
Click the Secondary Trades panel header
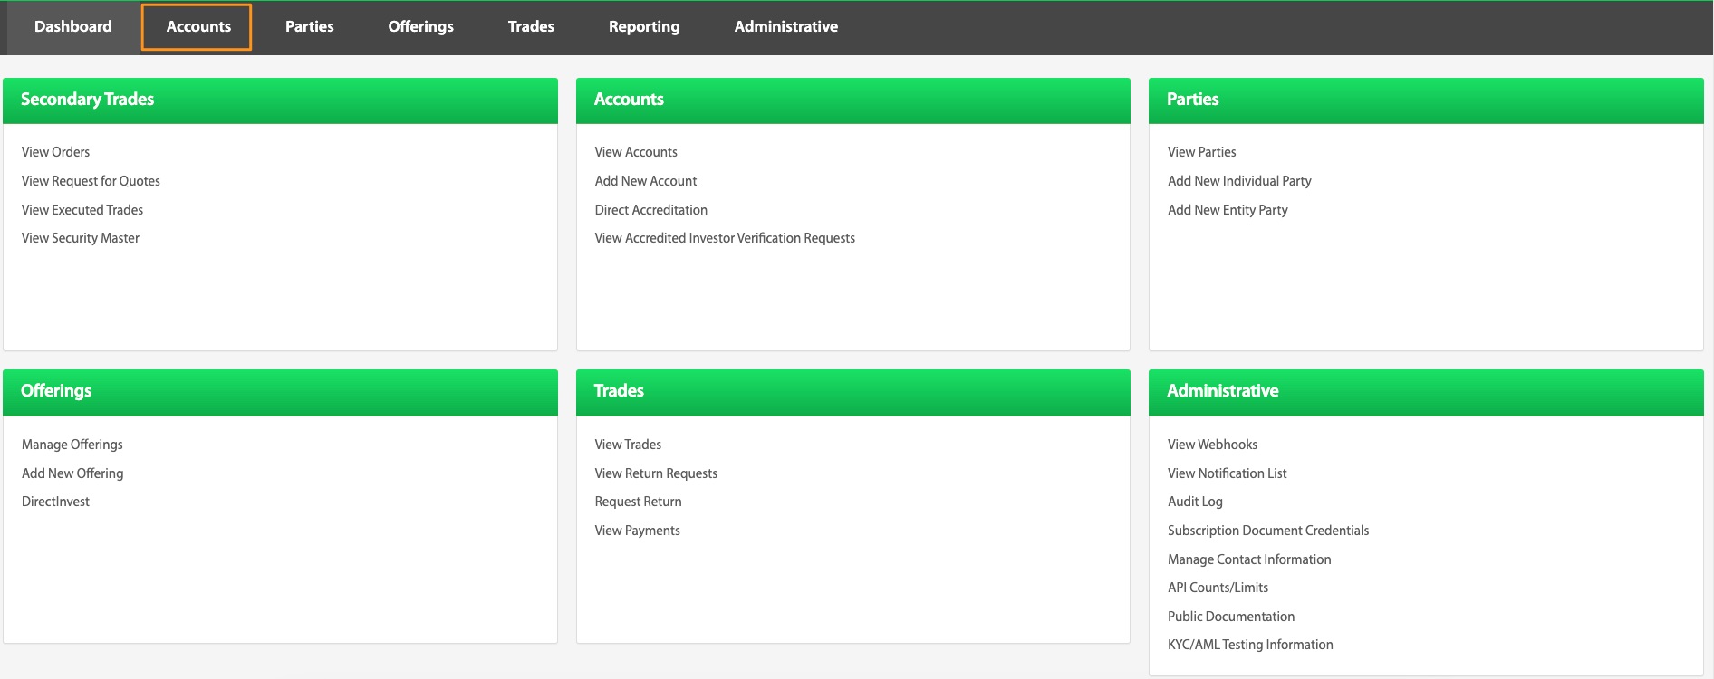click(x=280, y=100)
